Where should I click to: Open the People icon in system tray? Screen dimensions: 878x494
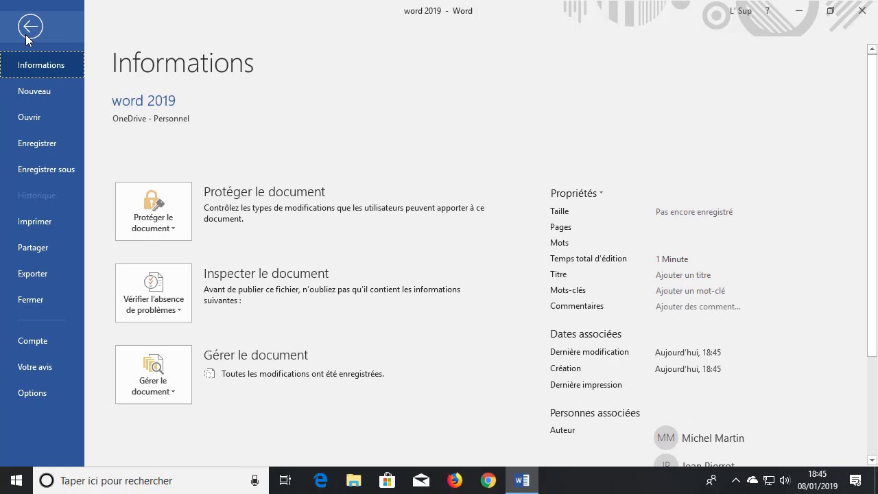click(711, 481)
